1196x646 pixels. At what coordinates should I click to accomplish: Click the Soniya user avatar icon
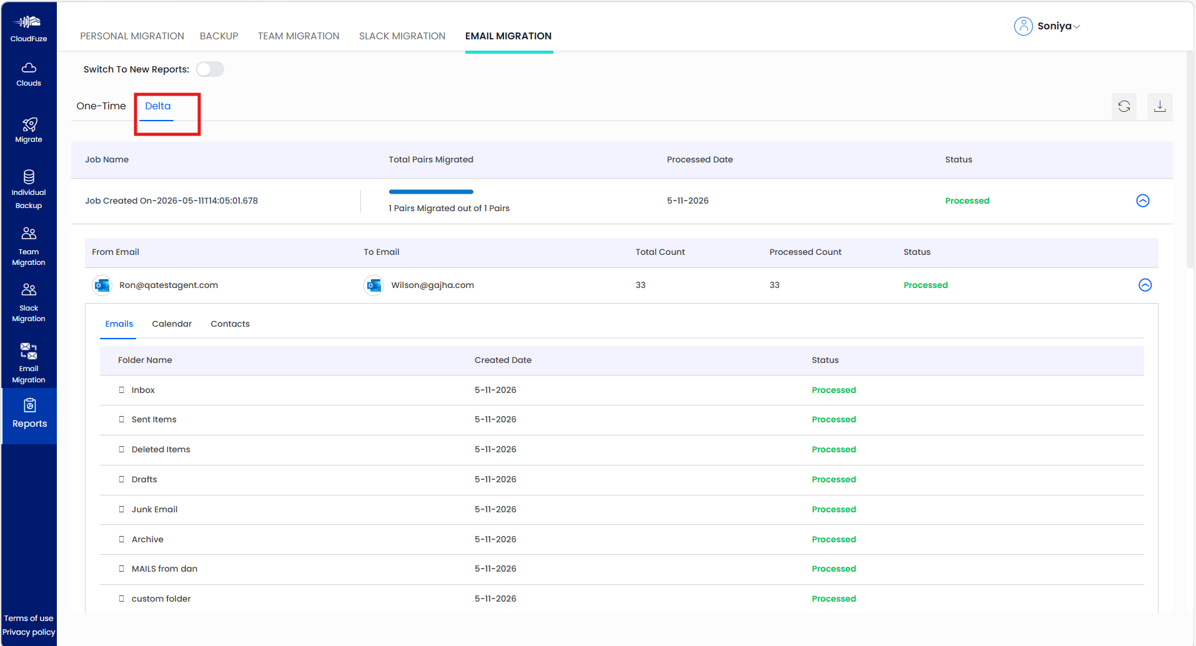point(1024,26)
